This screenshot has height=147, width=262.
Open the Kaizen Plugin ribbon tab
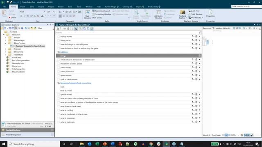[112, 7]
